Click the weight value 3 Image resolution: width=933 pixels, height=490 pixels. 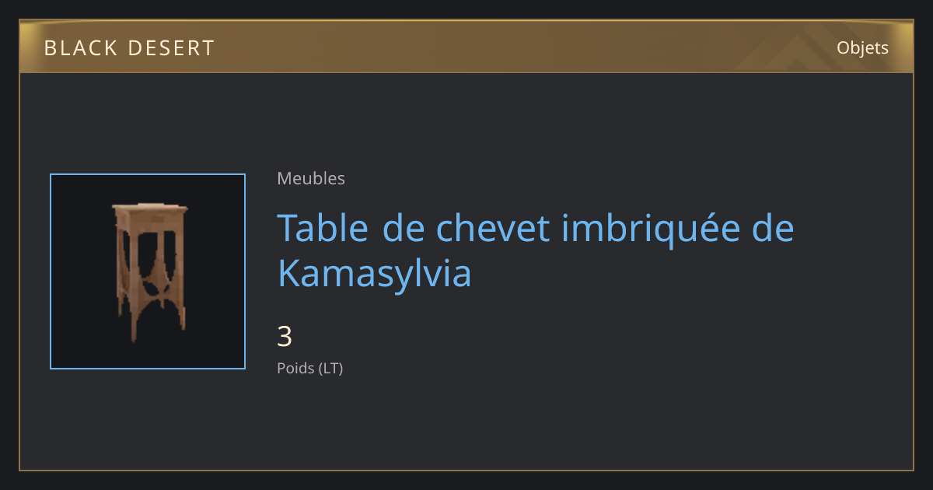tap(285, 337)
